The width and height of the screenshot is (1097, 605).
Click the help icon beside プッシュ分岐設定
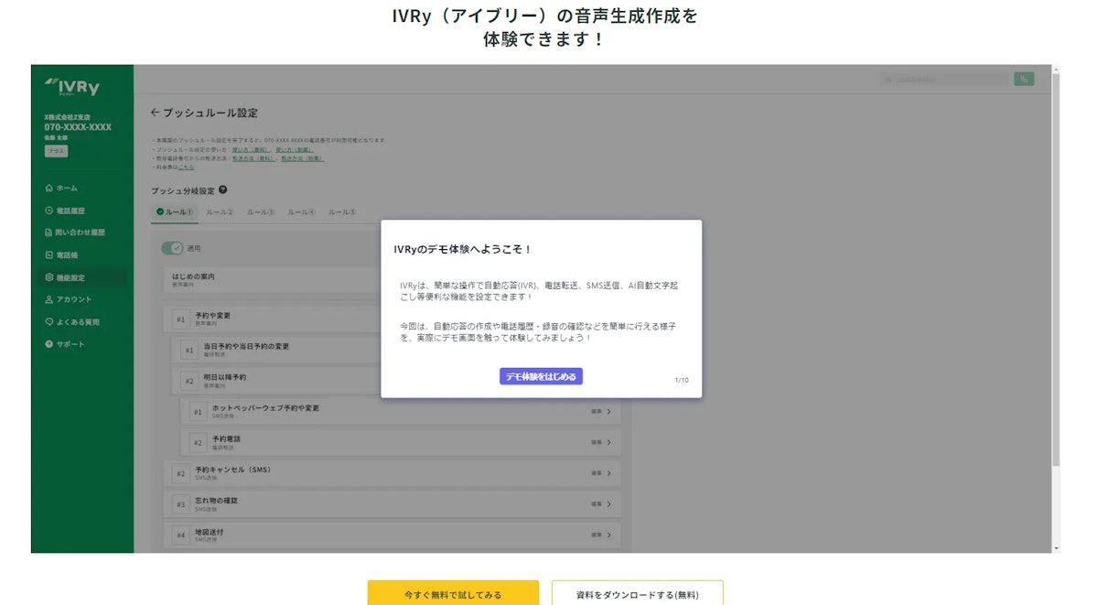point(222,189)
